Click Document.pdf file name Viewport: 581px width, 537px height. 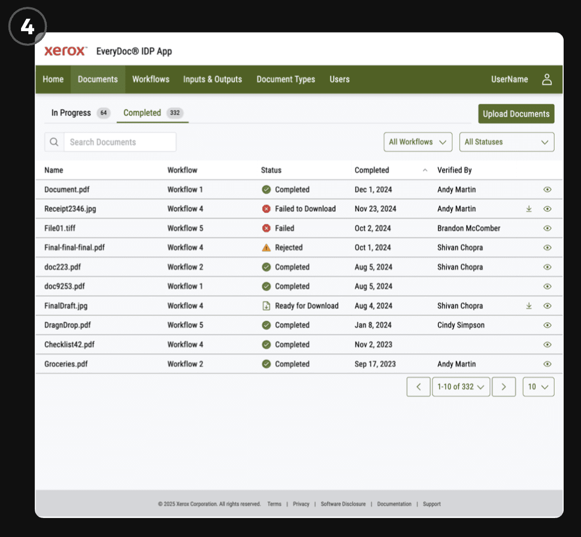[67, 190]
